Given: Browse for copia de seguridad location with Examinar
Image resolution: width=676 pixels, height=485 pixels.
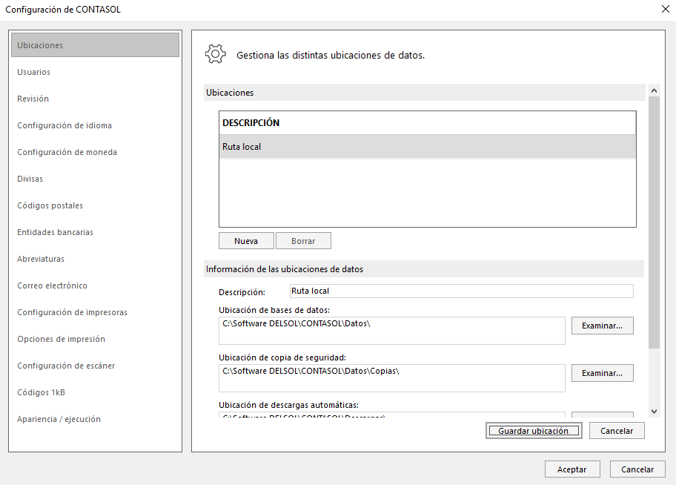Looking at the screenshot, I should coord(603,373).
